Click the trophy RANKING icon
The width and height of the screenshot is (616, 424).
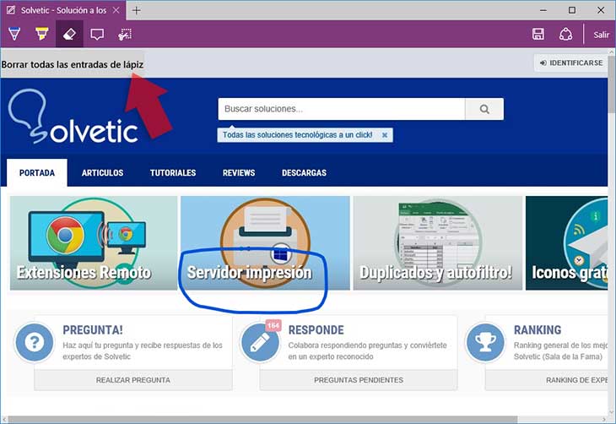pyautogui.click(x=485, y=342)
